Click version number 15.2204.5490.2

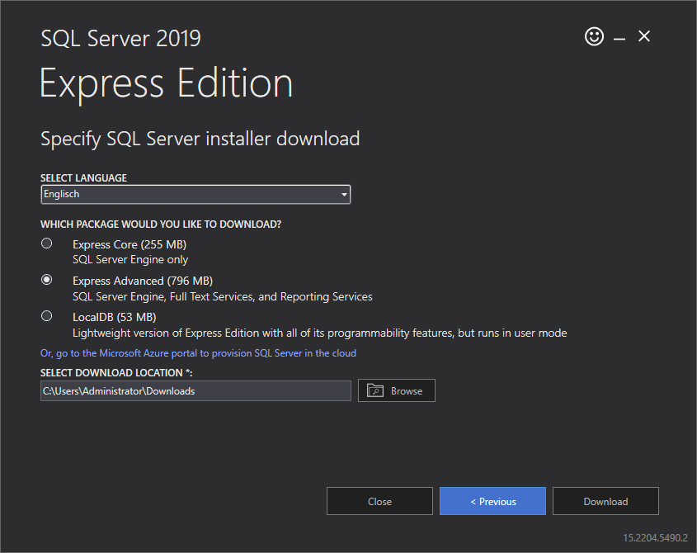coord(655,538)
